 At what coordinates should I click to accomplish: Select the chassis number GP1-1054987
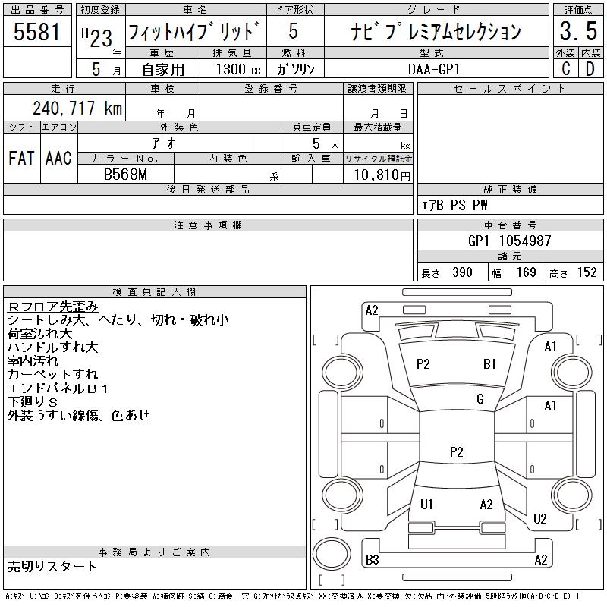(x=510, y=241)
